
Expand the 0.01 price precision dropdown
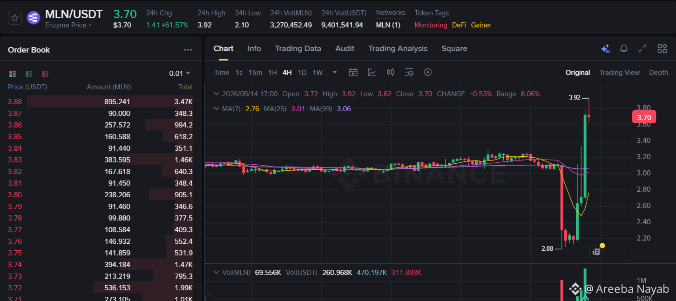click(x=180, y=73)
